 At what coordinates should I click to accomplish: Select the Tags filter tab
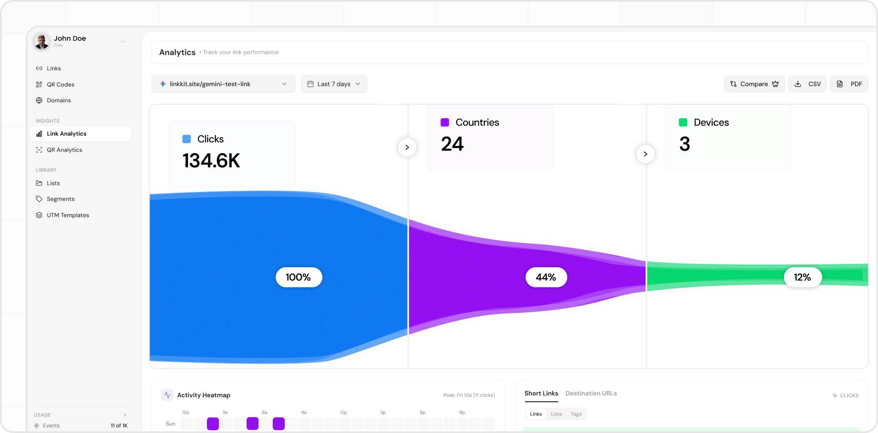(x=576, y=414)
